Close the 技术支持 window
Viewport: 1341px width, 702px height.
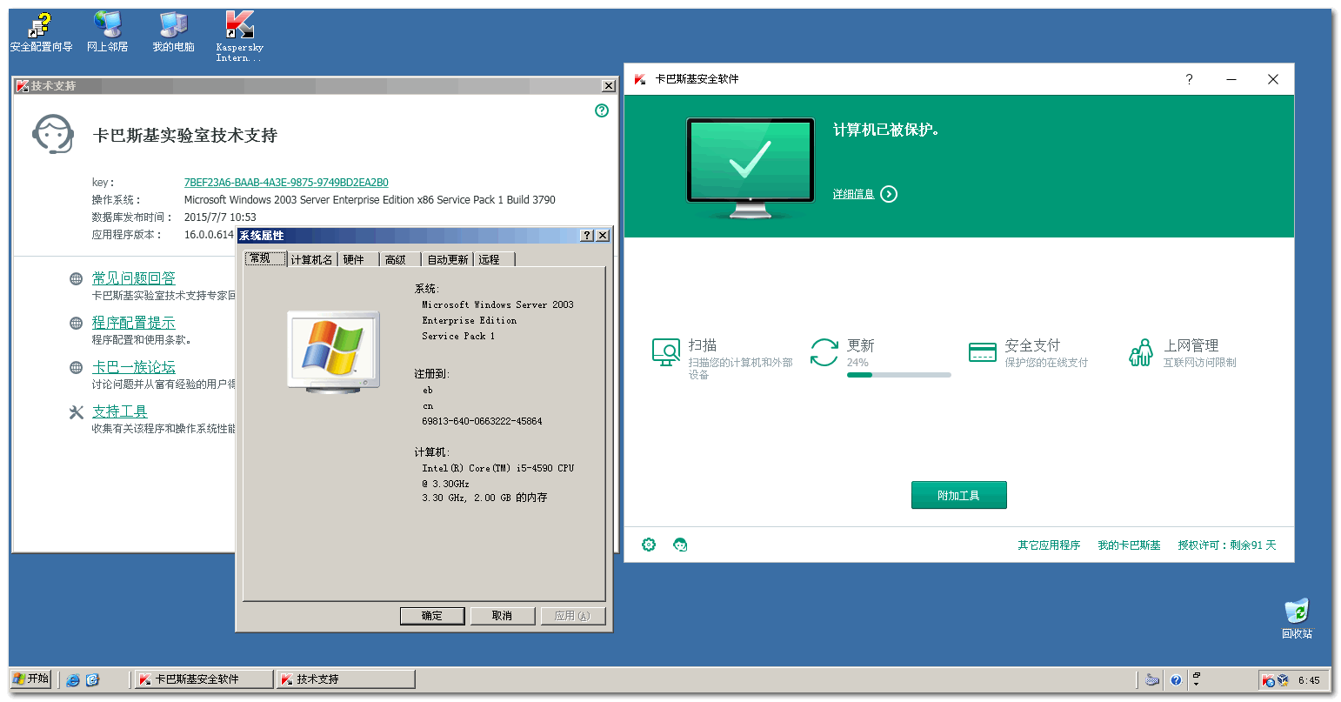[609, 86]
